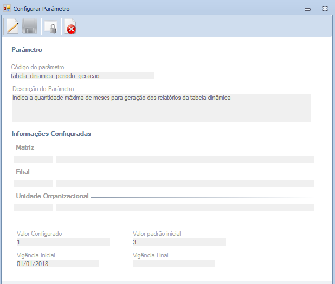
Task: Click the short Matriz code field
Action: click(x=34, y=159)
